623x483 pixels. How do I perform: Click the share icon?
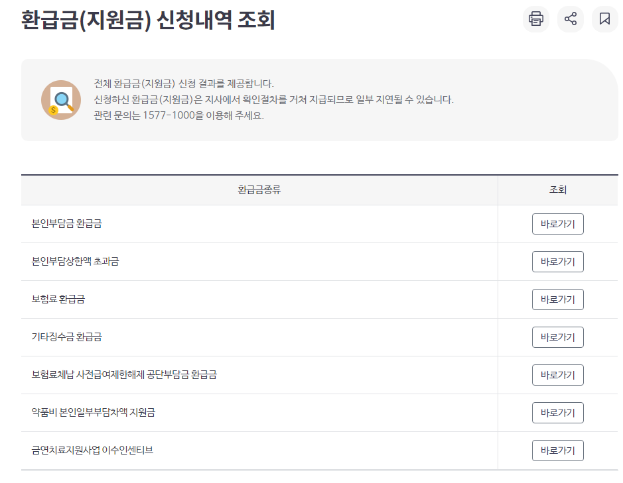point(570,19)
